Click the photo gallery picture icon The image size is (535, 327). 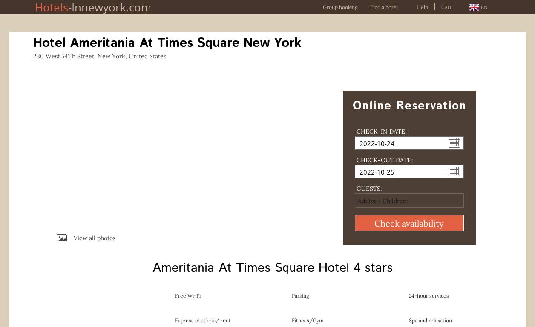coord(62,238)
